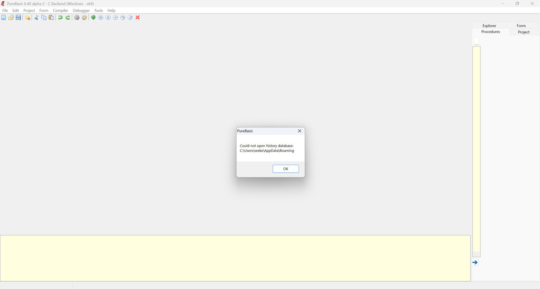
Task: Switch to the Form side panel tab
Action: pyautogui.click(x=521, y=26)
